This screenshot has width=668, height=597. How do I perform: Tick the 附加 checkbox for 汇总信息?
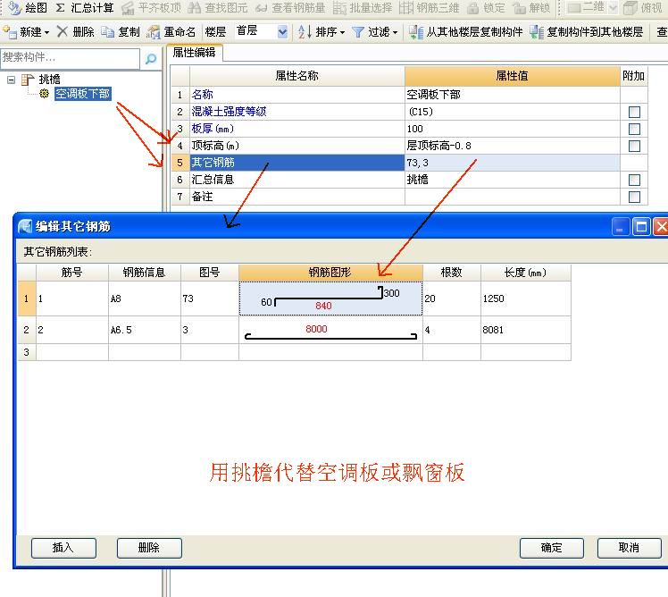click(634, 180)
